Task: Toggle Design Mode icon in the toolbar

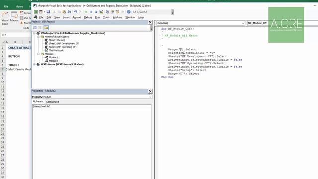Action: point(101,12)
